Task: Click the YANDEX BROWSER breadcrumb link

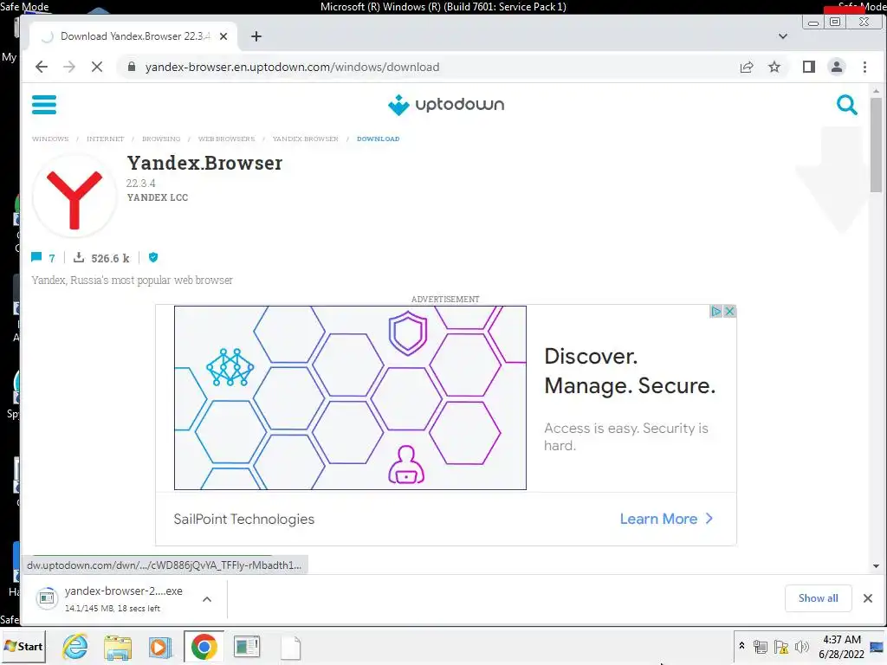Action: 305,139
